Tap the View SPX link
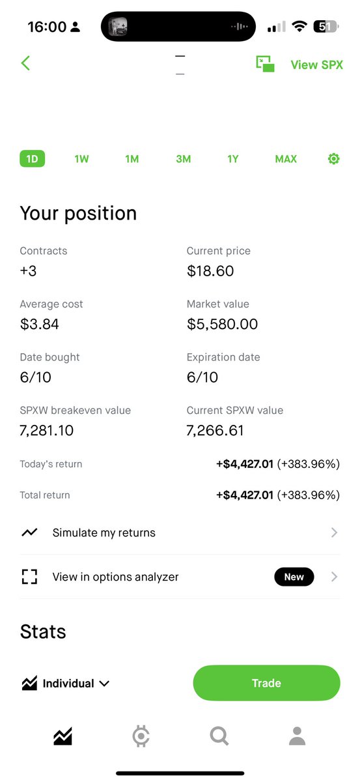The image size is (360, 782). tap(316, 65)
